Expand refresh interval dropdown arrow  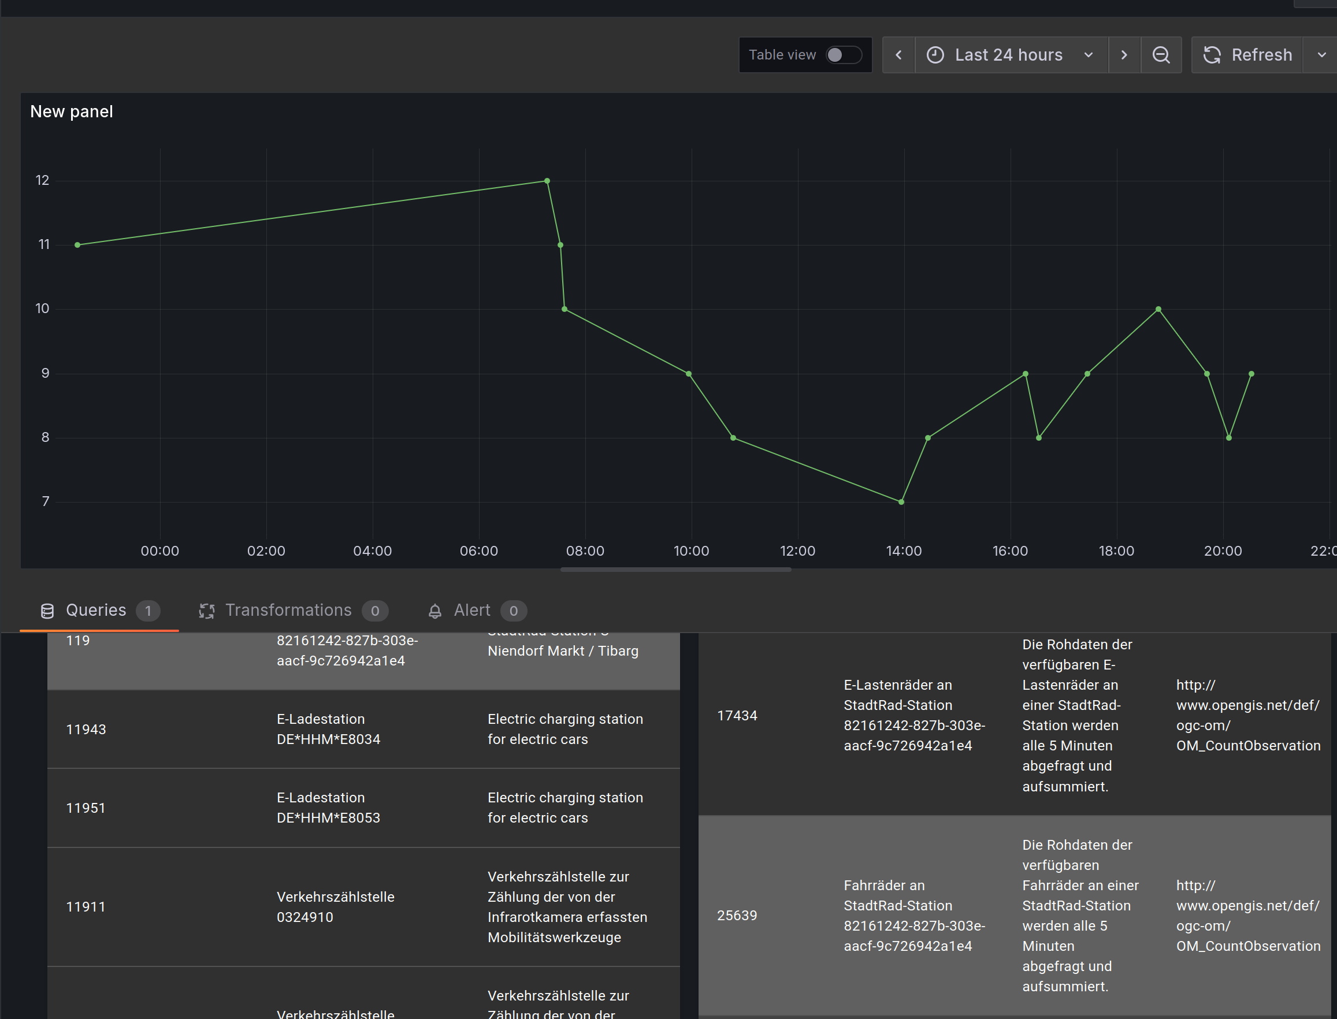coord(1322,55)
